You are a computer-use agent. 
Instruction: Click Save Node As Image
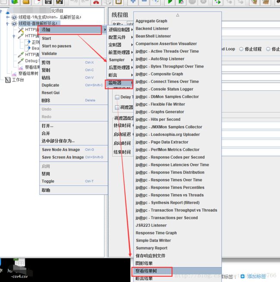74,150
